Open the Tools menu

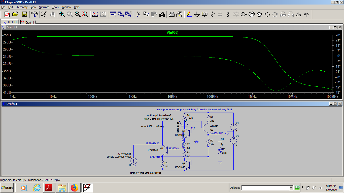[x=55, y=7]
